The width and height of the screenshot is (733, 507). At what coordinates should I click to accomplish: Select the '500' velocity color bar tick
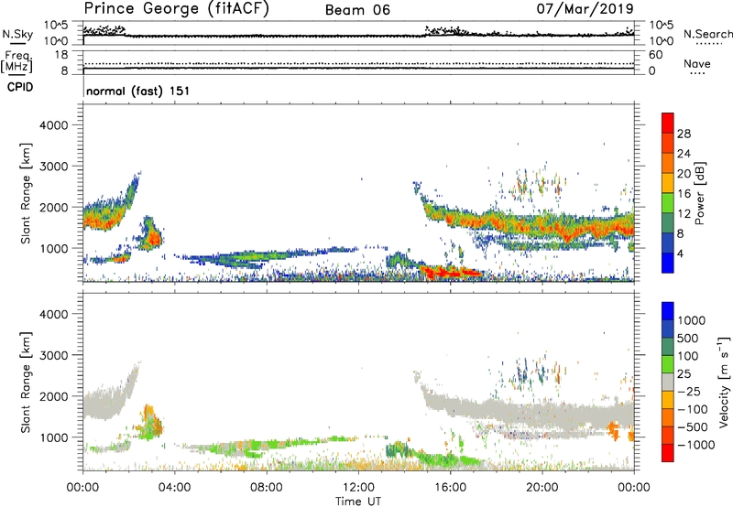click(687, 339)
